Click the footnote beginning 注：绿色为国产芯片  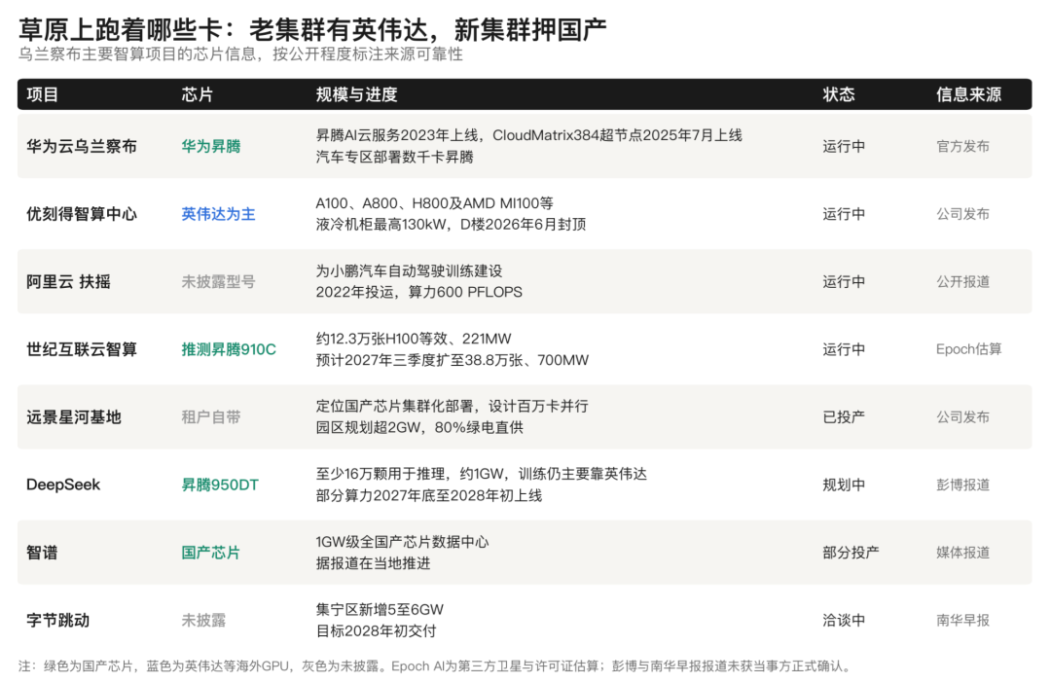(436, 666)
